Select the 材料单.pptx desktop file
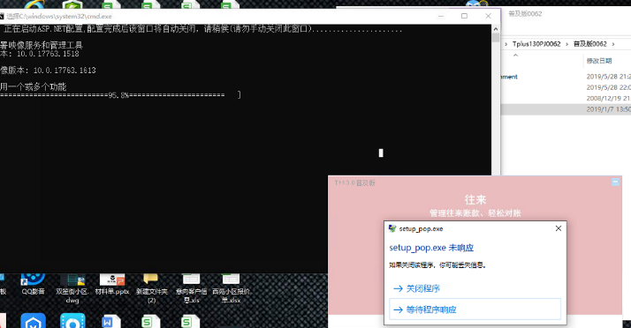Screen dimensions: 631x328 coord(112,284)
